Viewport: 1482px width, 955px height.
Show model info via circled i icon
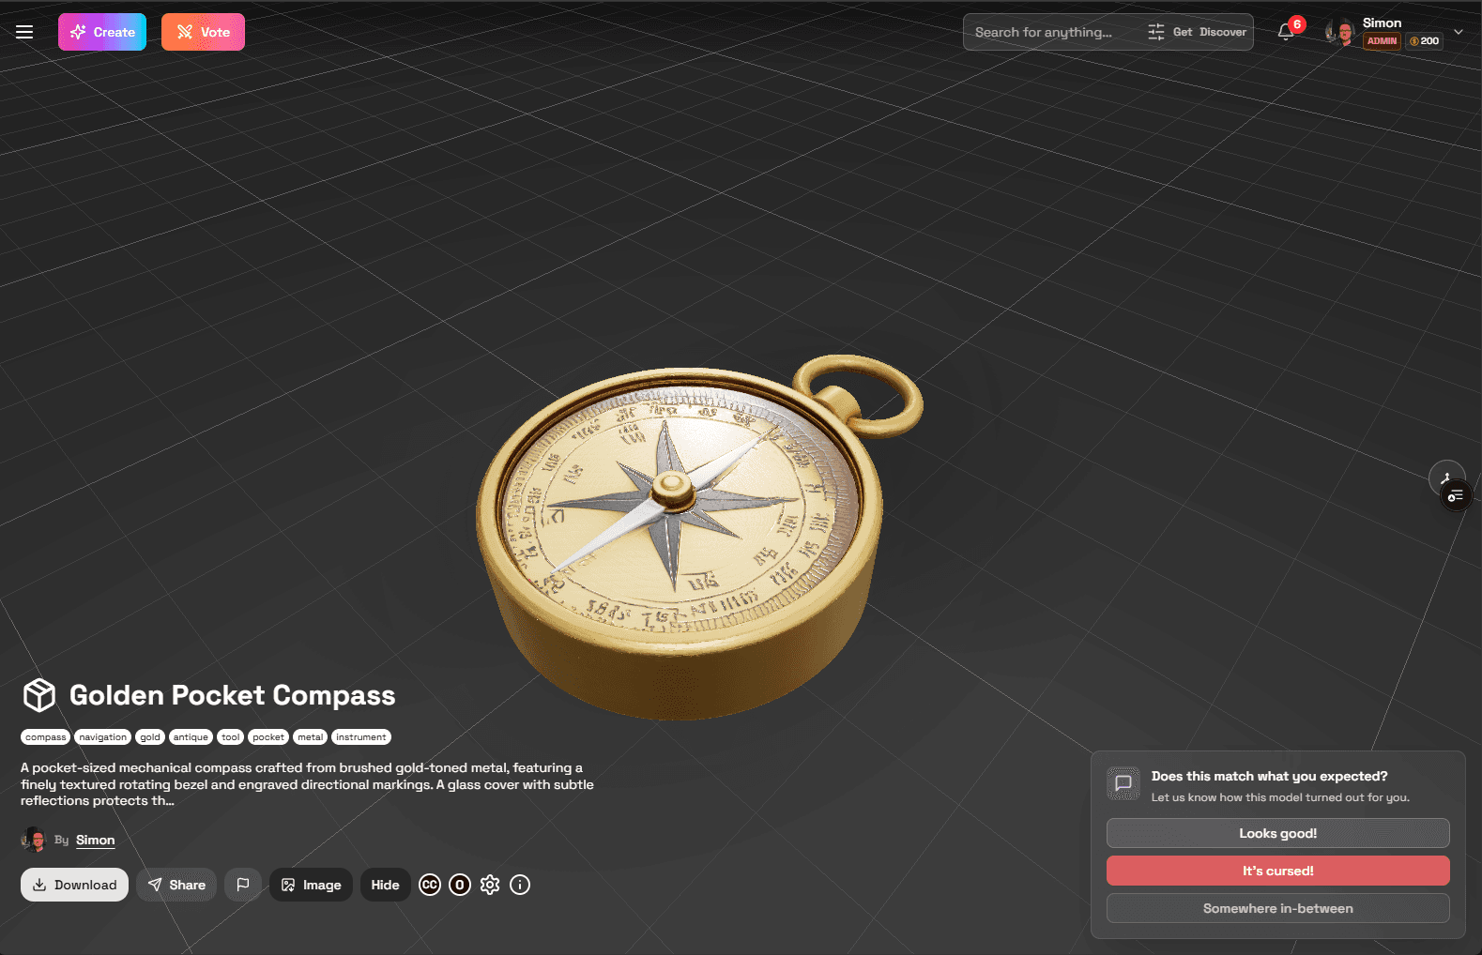[x=520, y=885]
